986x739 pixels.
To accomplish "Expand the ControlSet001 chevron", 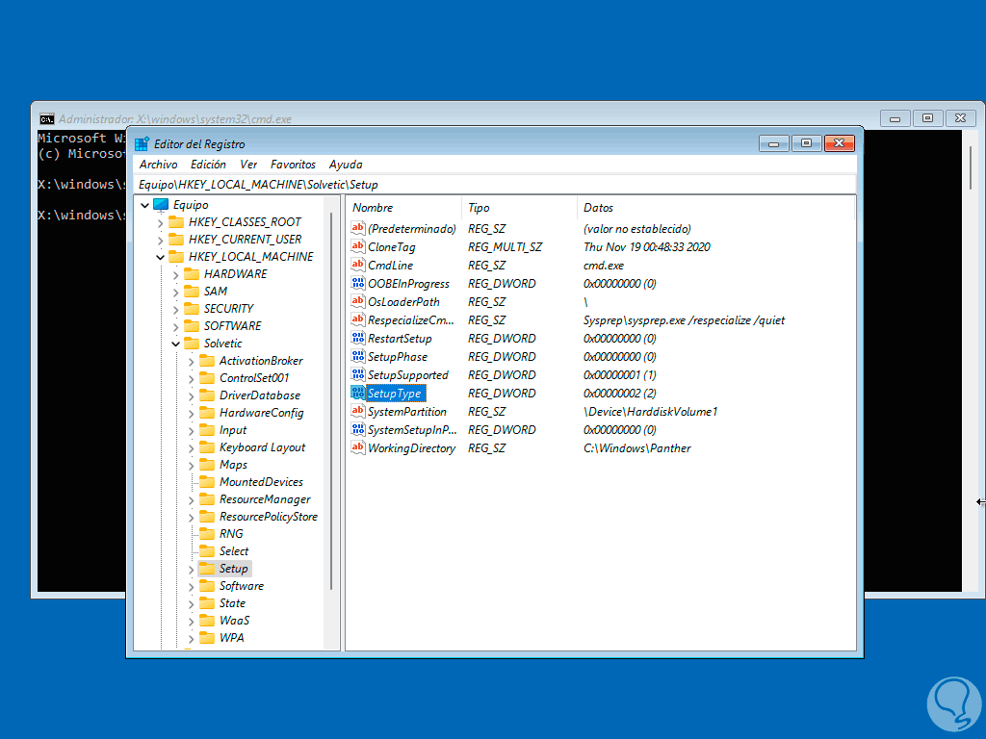I will (x=192, y=379).
